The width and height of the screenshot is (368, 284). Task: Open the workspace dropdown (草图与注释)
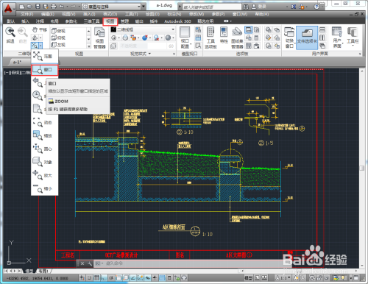(x=112, y=7)
